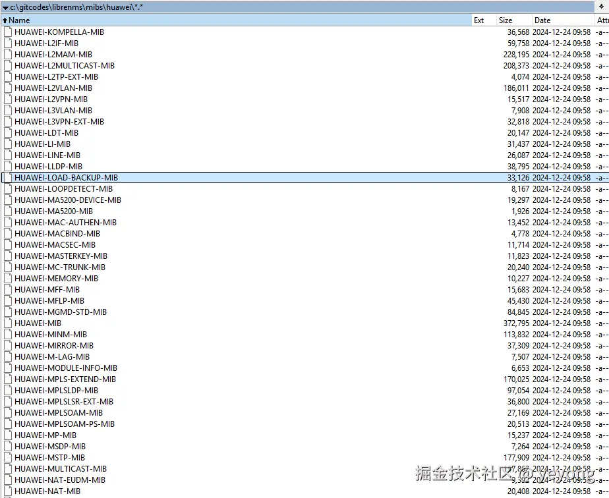This screenshot has height=498, width=609.
Task: Click the file icon of HUAWEI-MAC-AUTHEN-MIB
Action: [x=8, y=223]
